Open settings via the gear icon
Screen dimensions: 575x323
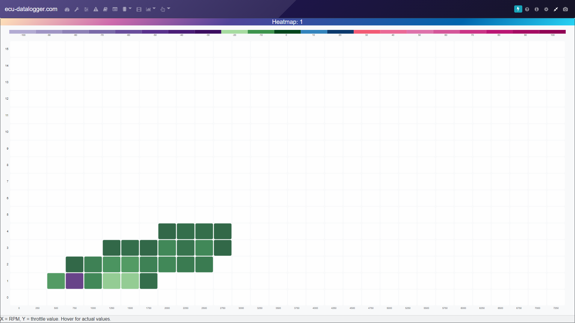[x=546, y=9]
